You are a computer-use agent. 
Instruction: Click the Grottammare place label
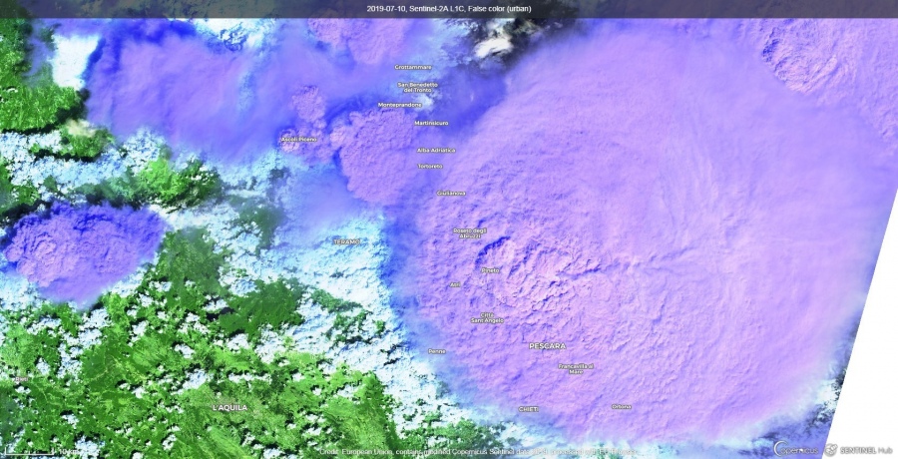point(411,67)
